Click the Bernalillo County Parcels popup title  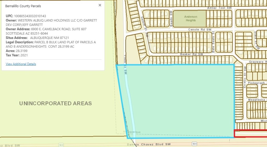23,6
